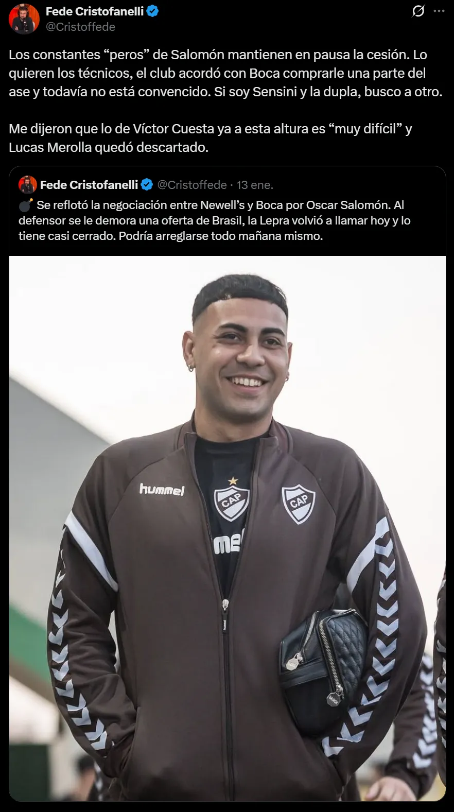454x812 pixels.
Task: Click the CAP crest on the jacket
Action: [299, 505]
